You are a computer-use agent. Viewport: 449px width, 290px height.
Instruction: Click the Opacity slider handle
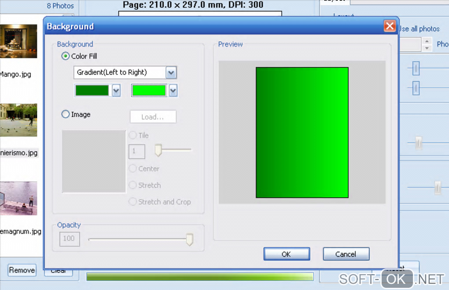[190, 239]
